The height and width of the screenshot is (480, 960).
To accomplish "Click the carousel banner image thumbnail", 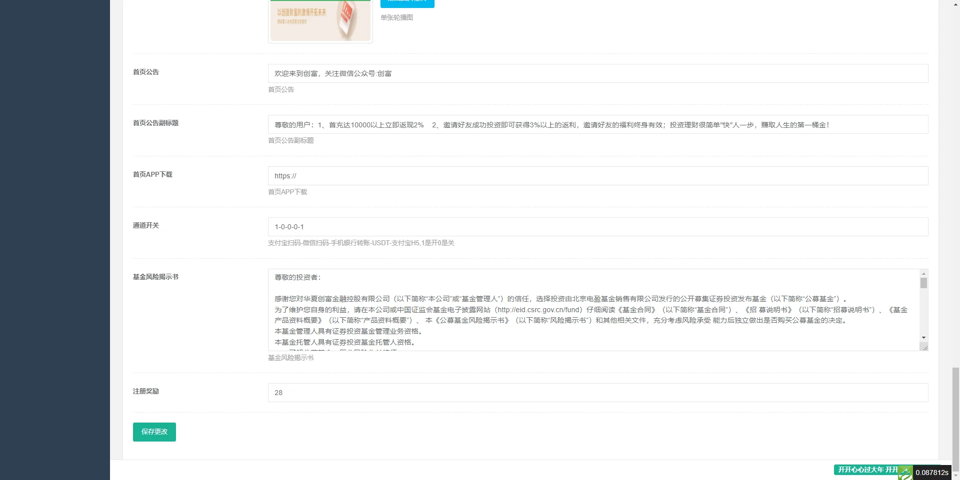I will pyautogui.click(x=320, y=20).
